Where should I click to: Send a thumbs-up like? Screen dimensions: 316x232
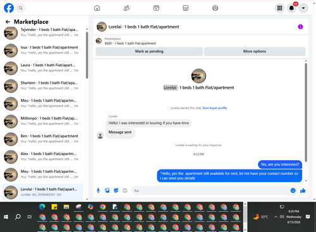[303, 190]
